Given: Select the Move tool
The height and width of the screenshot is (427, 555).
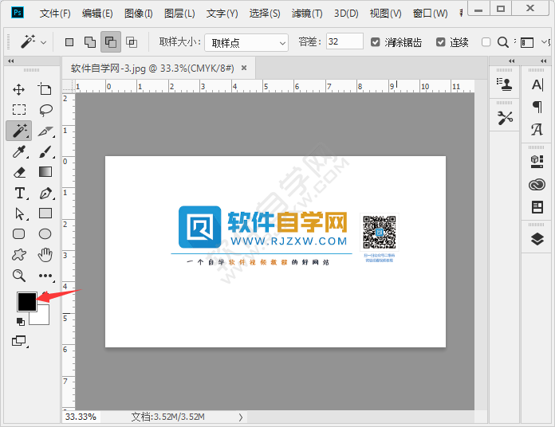Looking at the screenshot, I should point(19,89).
